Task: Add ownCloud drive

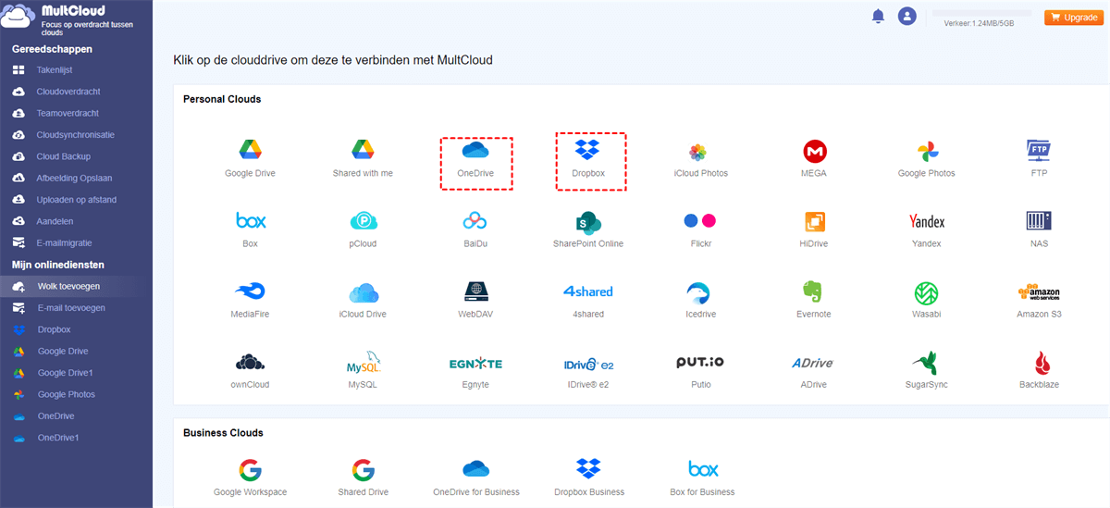Action: [x=250, y=370]
